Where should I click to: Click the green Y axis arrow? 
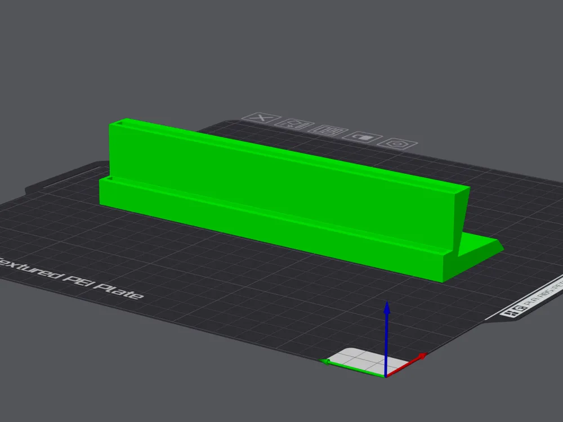(x=352, y=368)
